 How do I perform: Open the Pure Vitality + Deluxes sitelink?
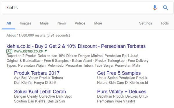click(x=122, y=92)
